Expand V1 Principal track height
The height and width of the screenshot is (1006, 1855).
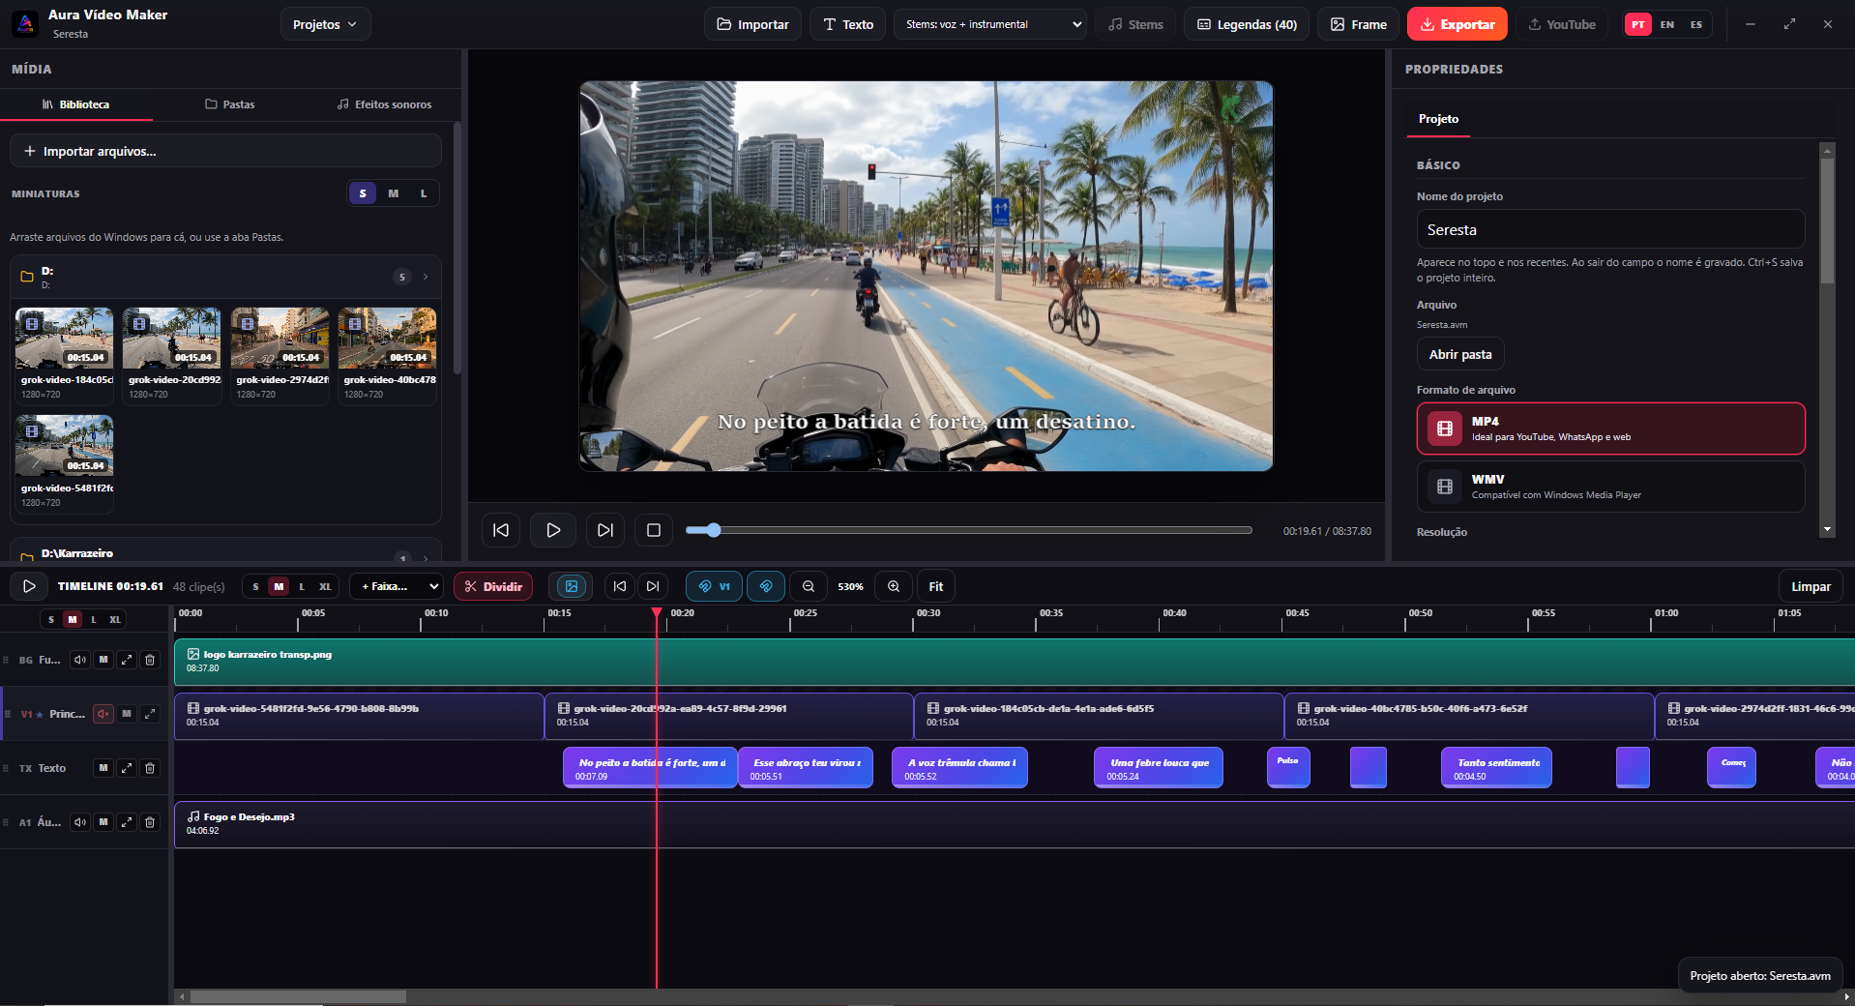click(x=150, y=714)
